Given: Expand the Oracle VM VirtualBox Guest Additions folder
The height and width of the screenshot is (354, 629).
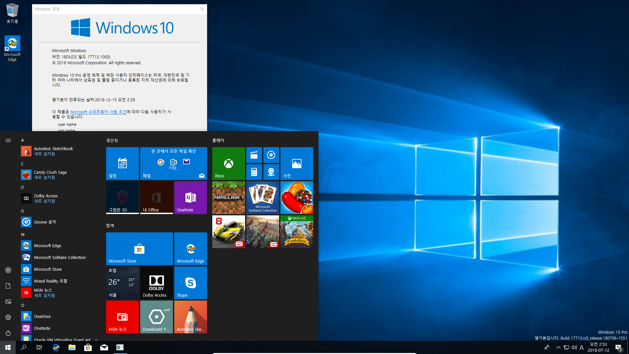Looking at the screenshot, I should pyautogui.click(x=59, y=338).
